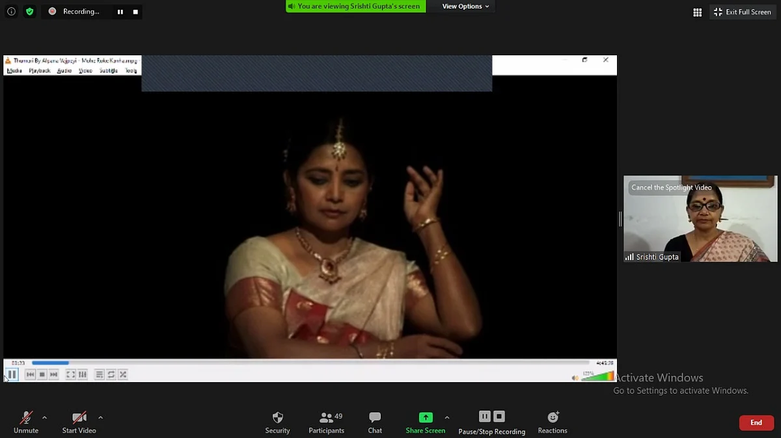Restore down the VLC window
The width and height of the screenshot is (781, 438).
pyautogui.click(x=584, y=60)
